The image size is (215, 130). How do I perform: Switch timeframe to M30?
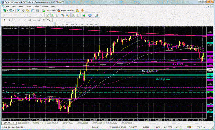click(x=73, y=24)
